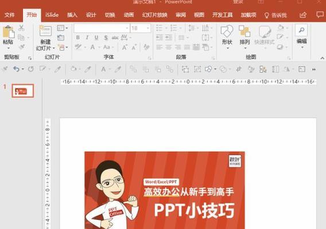The height and width of the screenshot is (229, 326).
Task: Click the Clear Formatting eraser icon
Action: tap(146, 48)
